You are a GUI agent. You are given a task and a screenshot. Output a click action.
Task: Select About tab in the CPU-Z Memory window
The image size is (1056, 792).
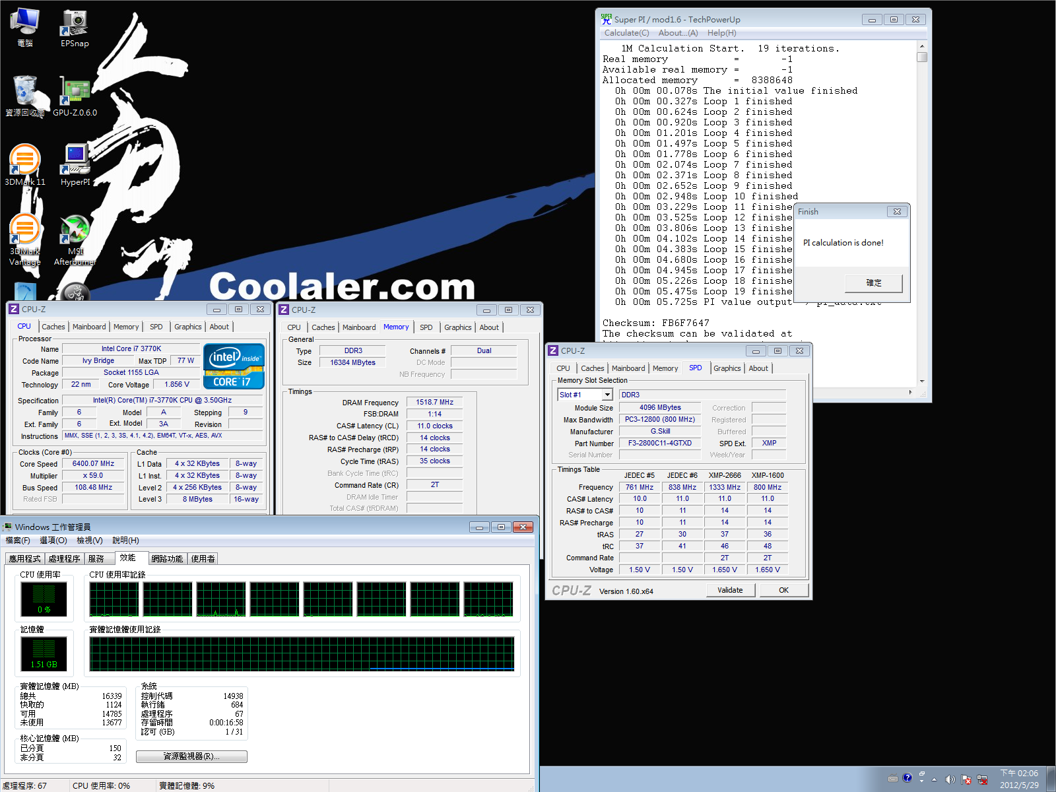point(489,327)
